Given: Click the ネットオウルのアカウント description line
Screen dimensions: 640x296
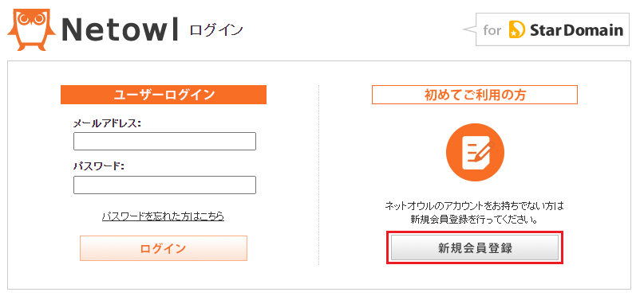Looking at the screenshot, I should [x=474, y=205].
